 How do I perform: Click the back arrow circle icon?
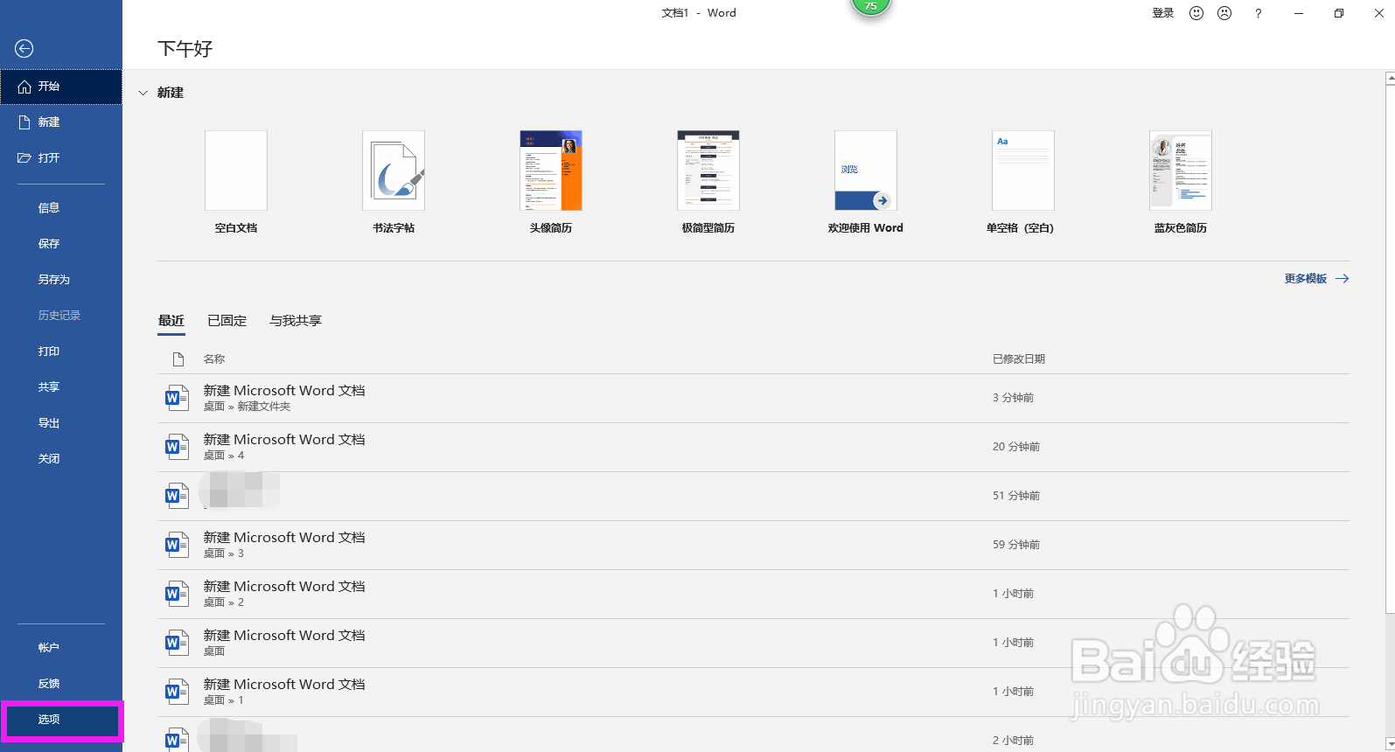pos(24,49)
